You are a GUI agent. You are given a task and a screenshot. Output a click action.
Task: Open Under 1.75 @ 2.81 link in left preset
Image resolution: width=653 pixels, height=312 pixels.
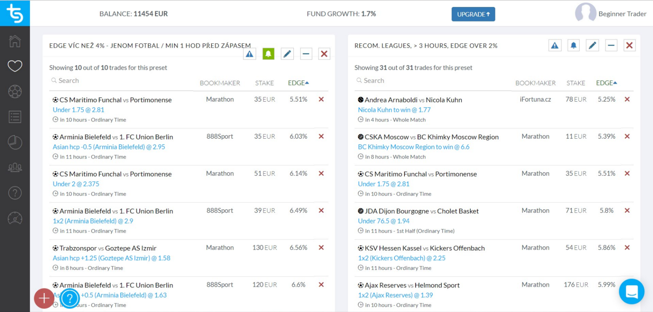point(78,110)
